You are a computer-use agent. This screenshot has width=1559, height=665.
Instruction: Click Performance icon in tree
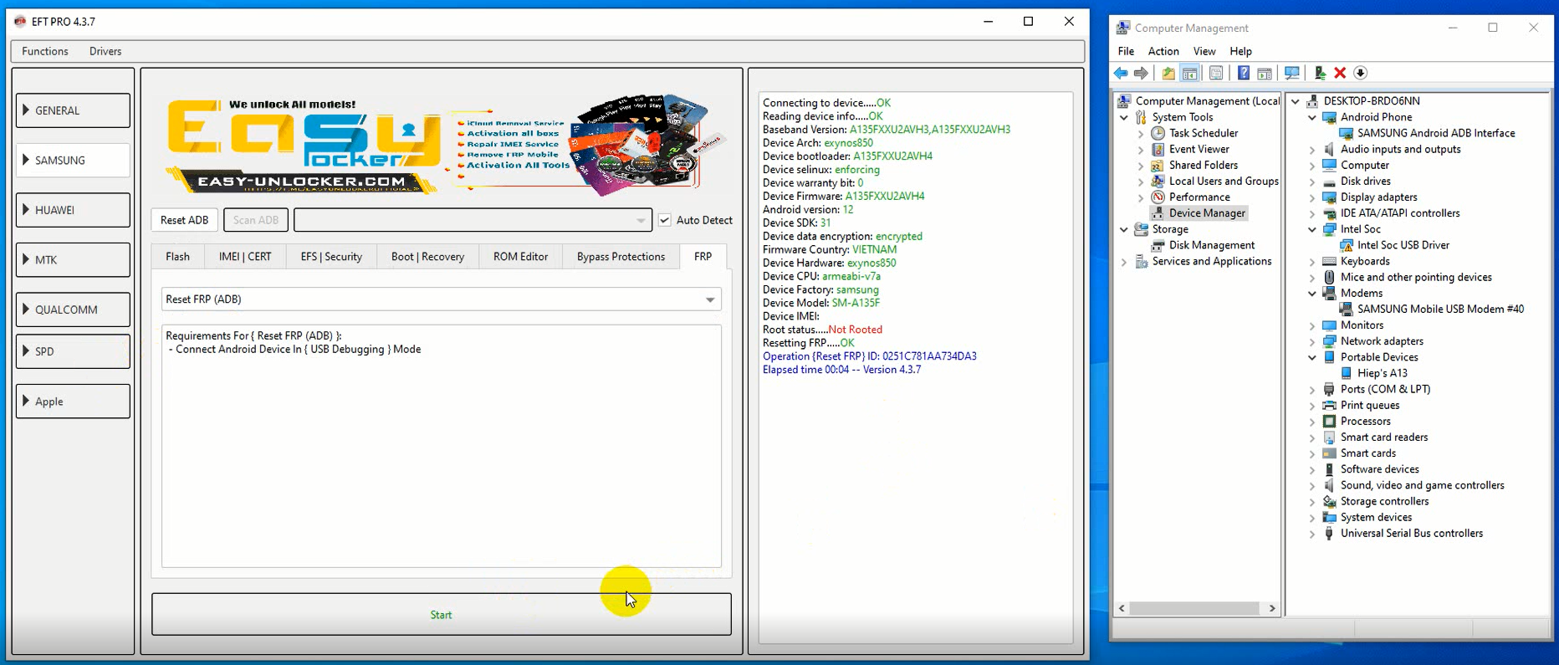point(1158,197)
